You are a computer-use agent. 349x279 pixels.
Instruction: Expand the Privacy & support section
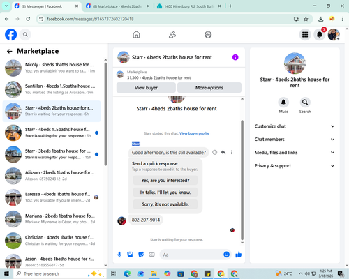(x=295, y=166)
